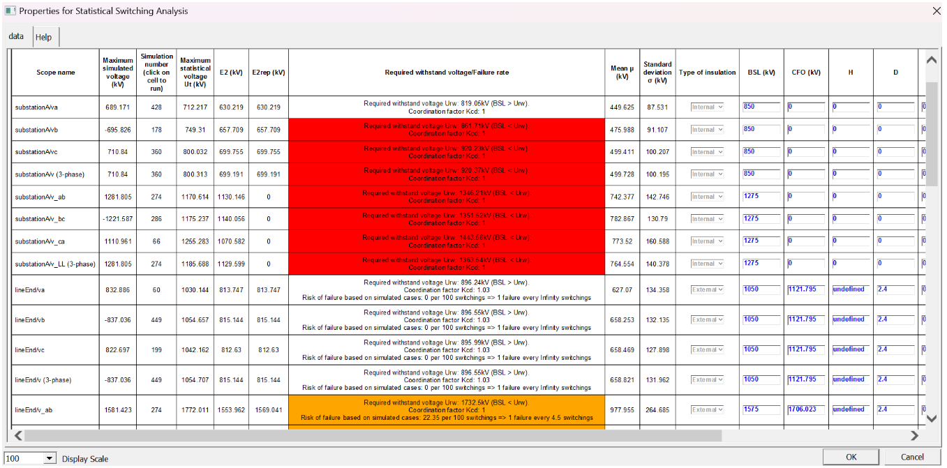The image size is (947, 468).
Task: Click the vertical scrollbar down arrow
Action: tap(931, 418)
